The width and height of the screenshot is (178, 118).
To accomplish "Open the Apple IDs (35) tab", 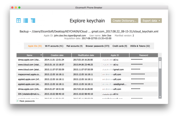I will point(35,46).
